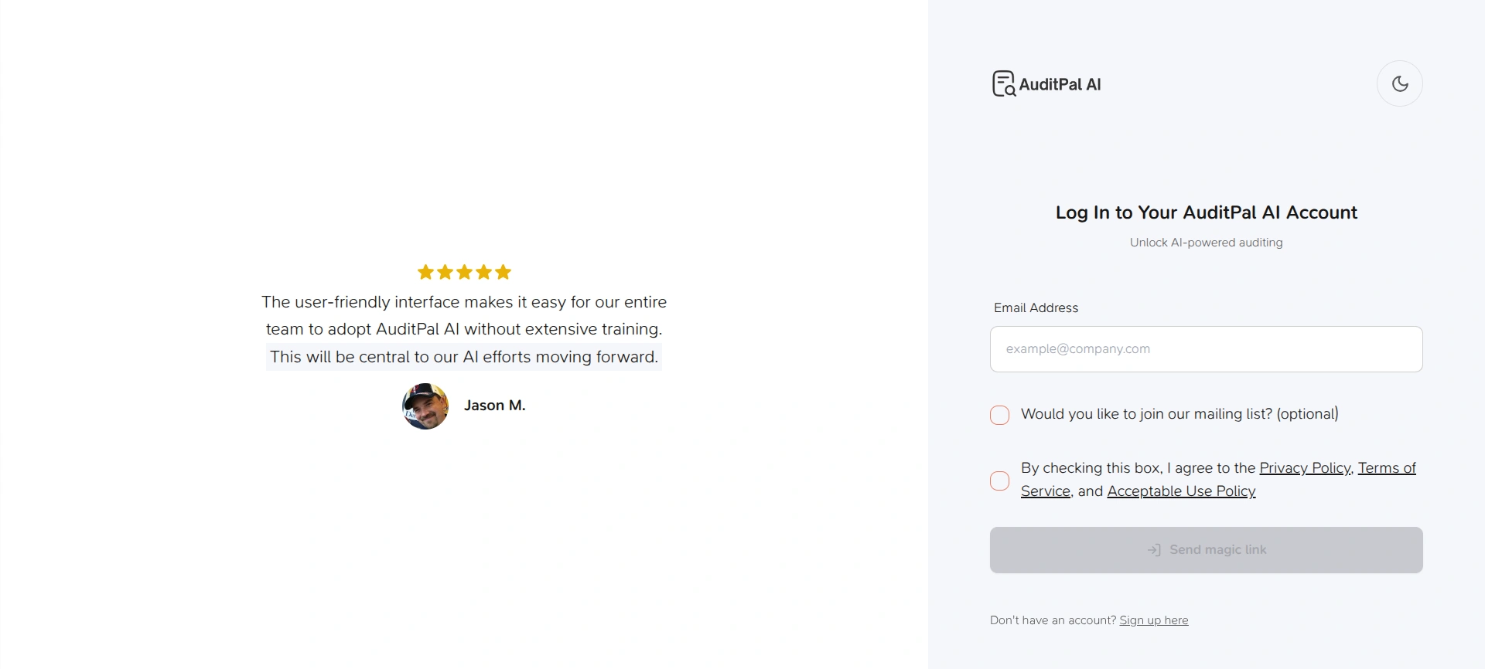Click the AuditPal AI logo icon
The width and height of the screenshot is (1485, 669).
[x=1004, y=83]
